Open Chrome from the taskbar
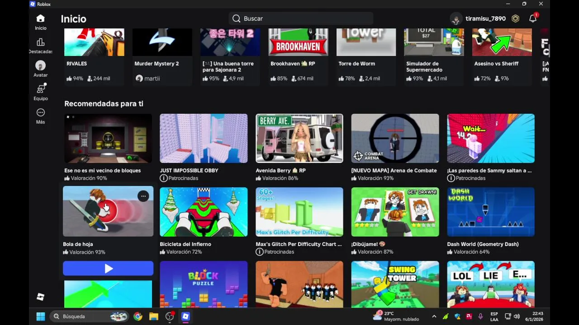 coord(138,316)
